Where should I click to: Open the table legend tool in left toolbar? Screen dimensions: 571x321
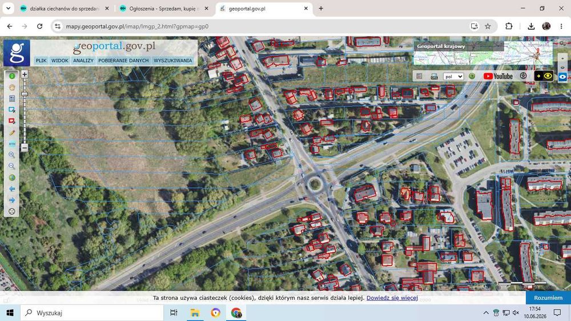coord(12,99)
